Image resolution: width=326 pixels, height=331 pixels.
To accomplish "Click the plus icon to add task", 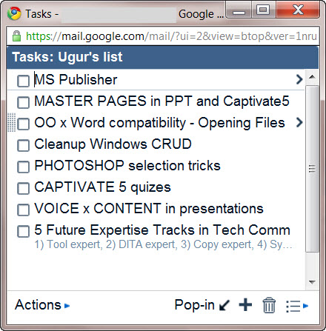I will [245, 305].
